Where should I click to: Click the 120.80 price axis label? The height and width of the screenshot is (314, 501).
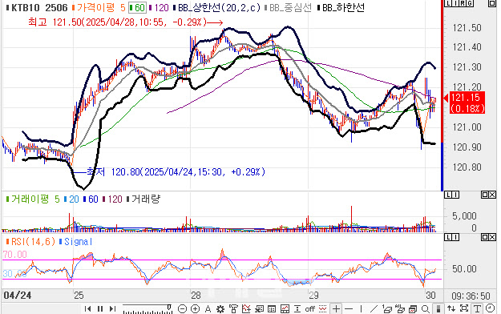pyautogui.click(x=467, y=167)
